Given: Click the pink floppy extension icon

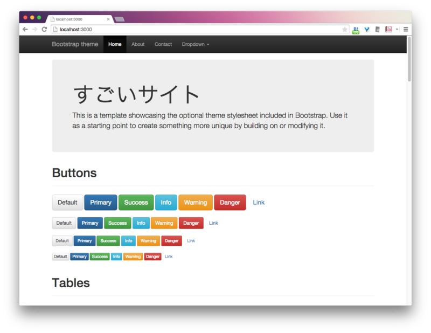Looking at the screenshot, I should pos(388,30).
